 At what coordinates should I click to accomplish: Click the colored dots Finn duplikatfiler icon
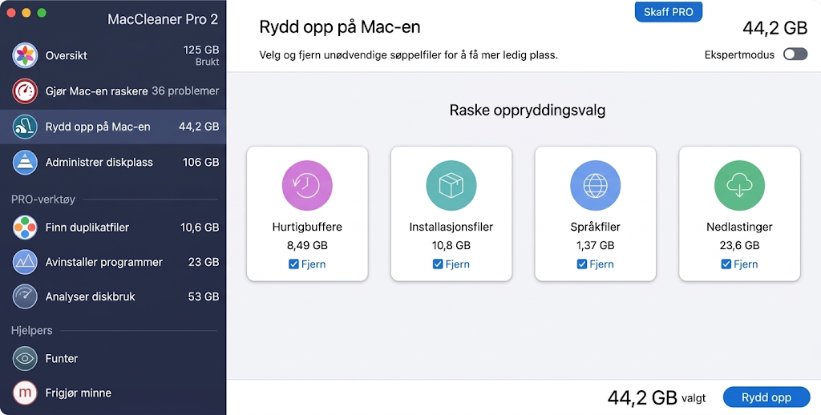tap(25, 227)
